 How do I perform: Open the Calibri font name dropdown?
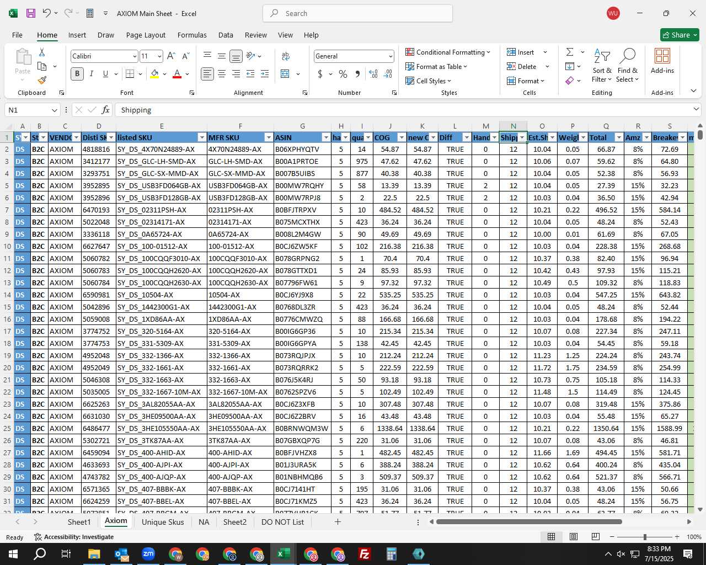(134, 56)
